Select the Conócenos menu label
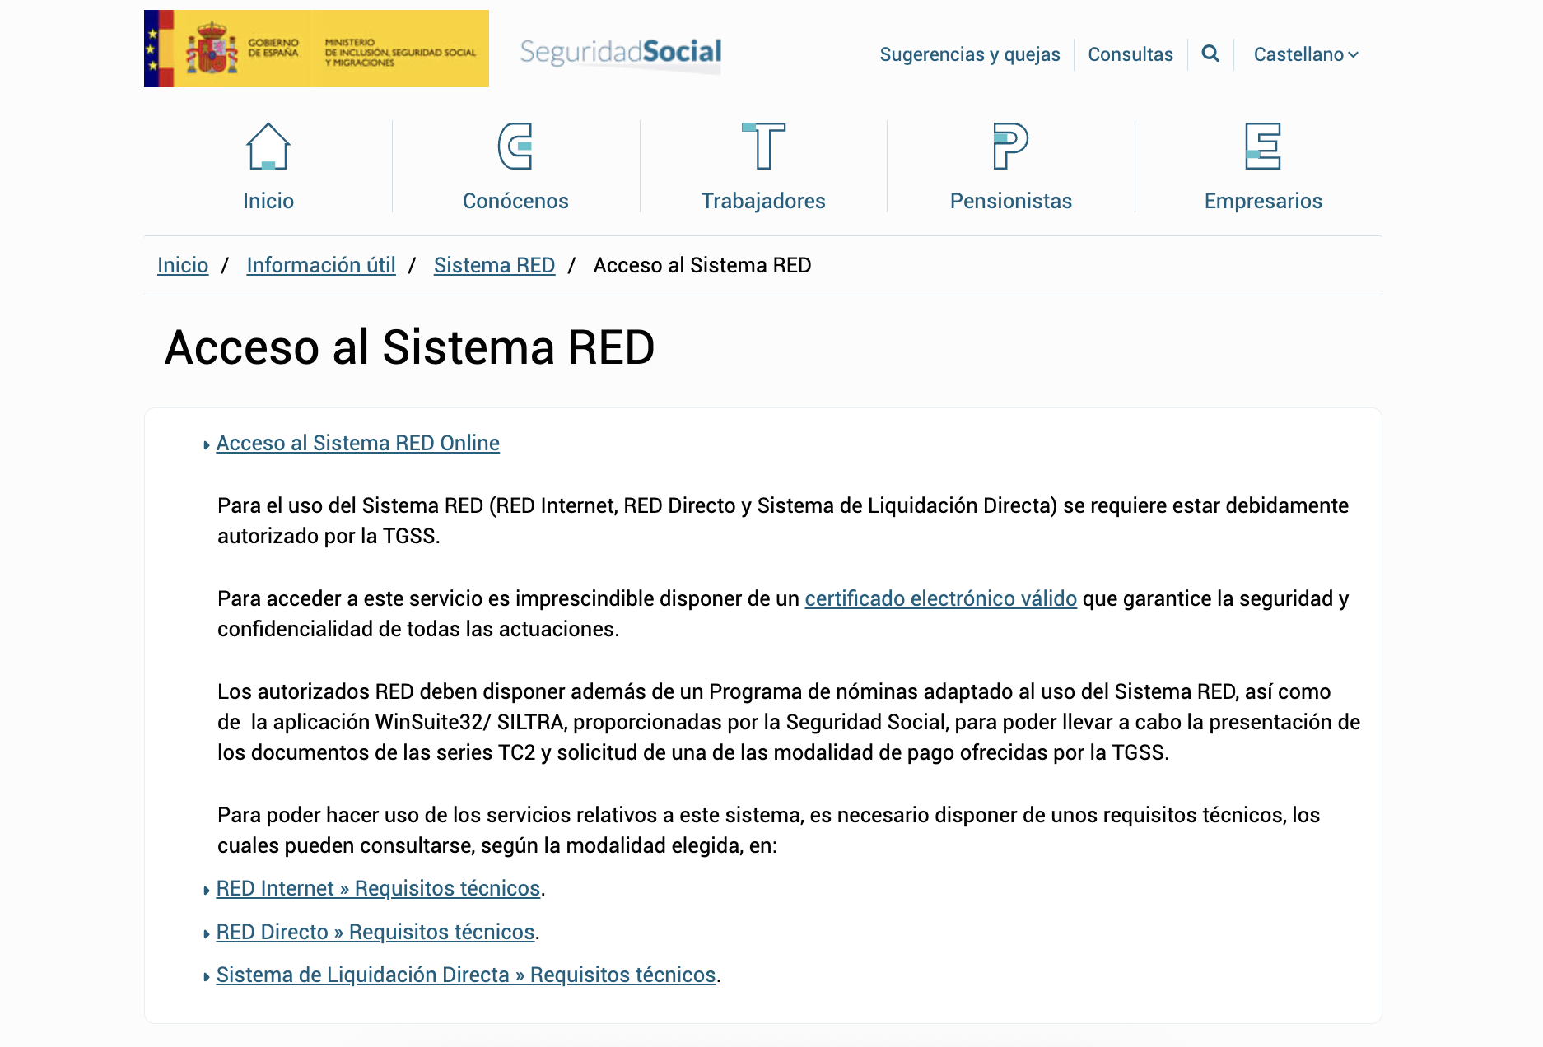 click(515, 201)
